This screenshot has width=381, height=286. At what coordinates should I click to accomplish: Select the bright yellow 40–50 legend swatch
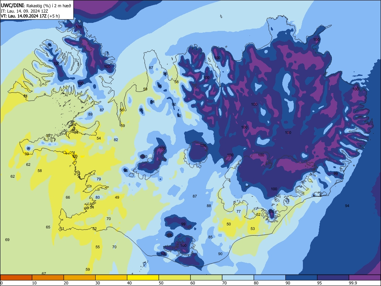[143, 278]
